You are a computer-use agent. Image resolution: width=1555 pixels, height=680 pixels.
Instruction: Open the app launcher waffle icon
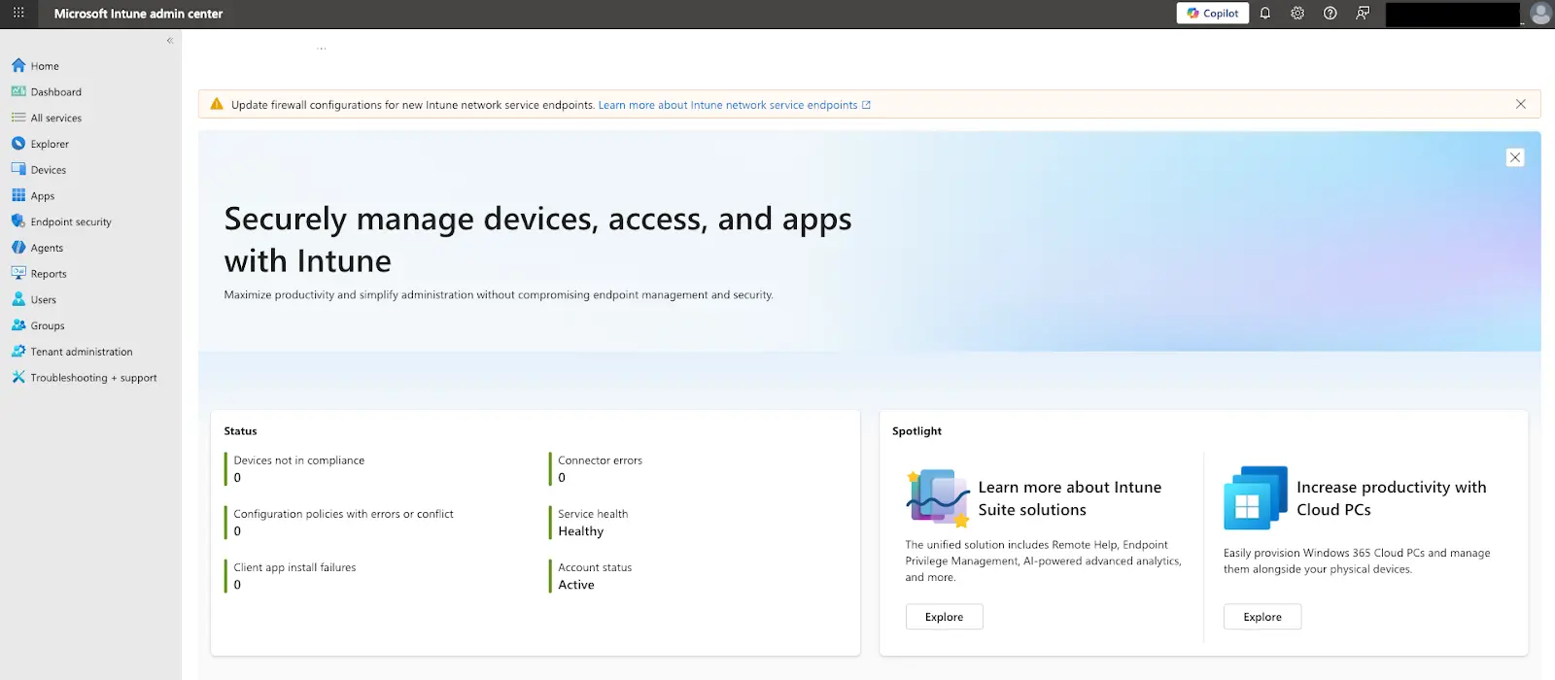18,13
